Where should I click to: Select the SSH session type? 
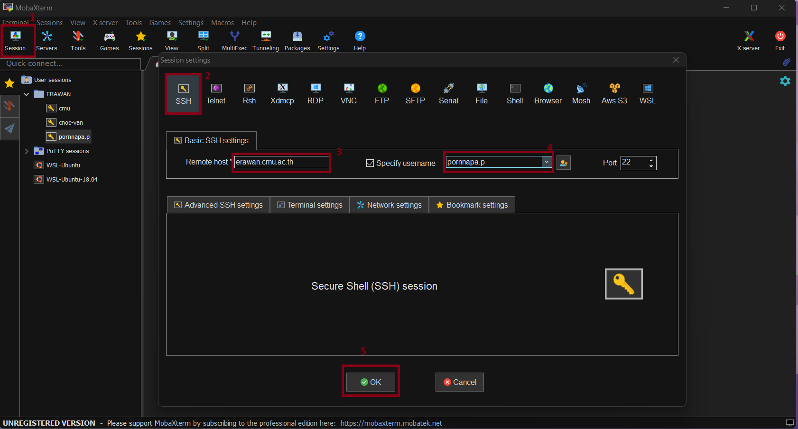(183, 94)
